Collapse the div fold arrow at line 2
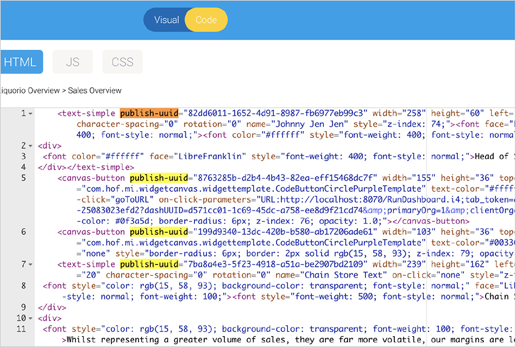The height and width of the screenshot is (347, 516). pyautogui.click(x=30, y=146)
